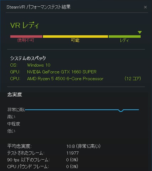Click the 中程度 graph axis label
The image size is (152, 171).
click(13, 124)
